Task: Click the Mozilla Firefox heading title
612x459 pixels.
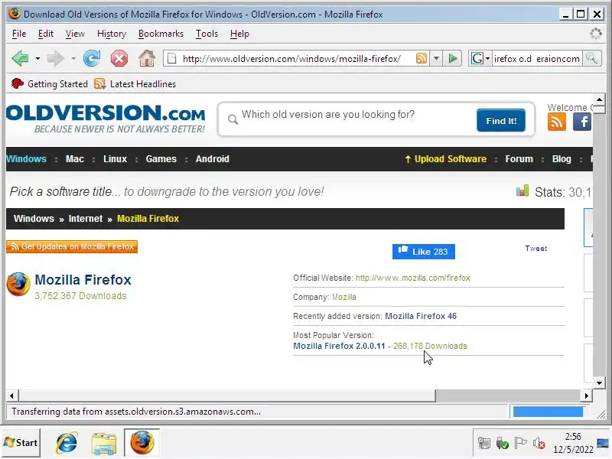Action: pyautogui.click(x=83, y=280)
